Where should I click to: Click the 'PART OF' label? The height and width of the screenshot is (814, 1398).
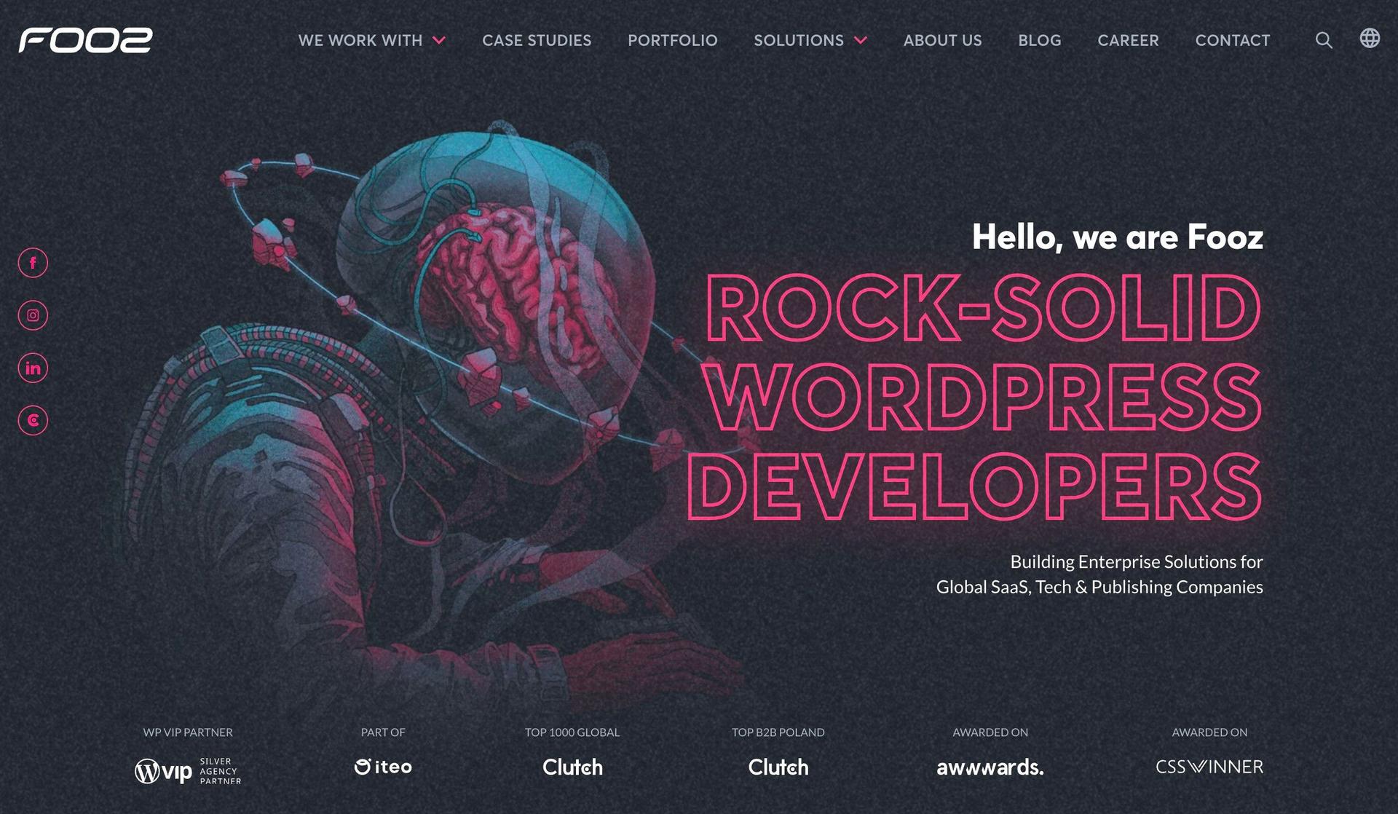click(383, 732)
